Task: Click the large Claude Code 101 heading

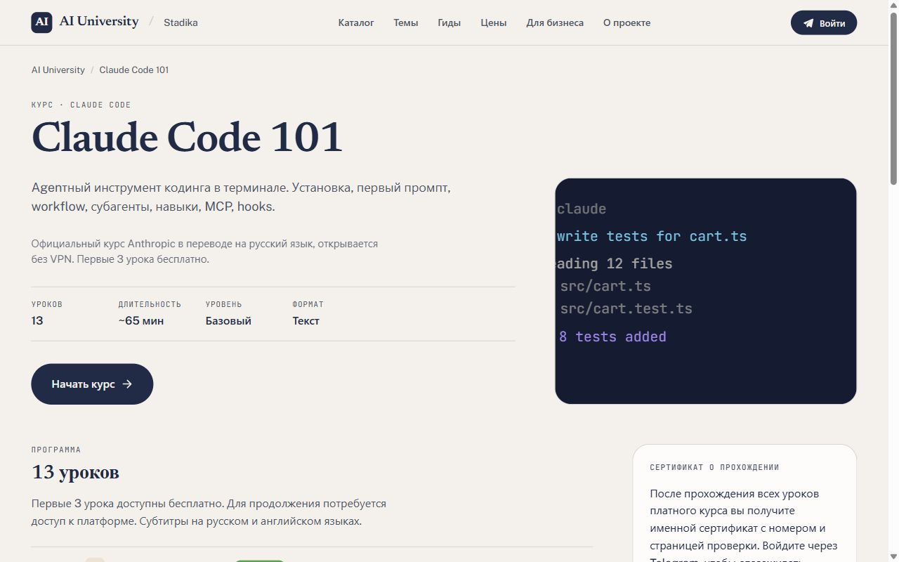Action: [188, 137]
